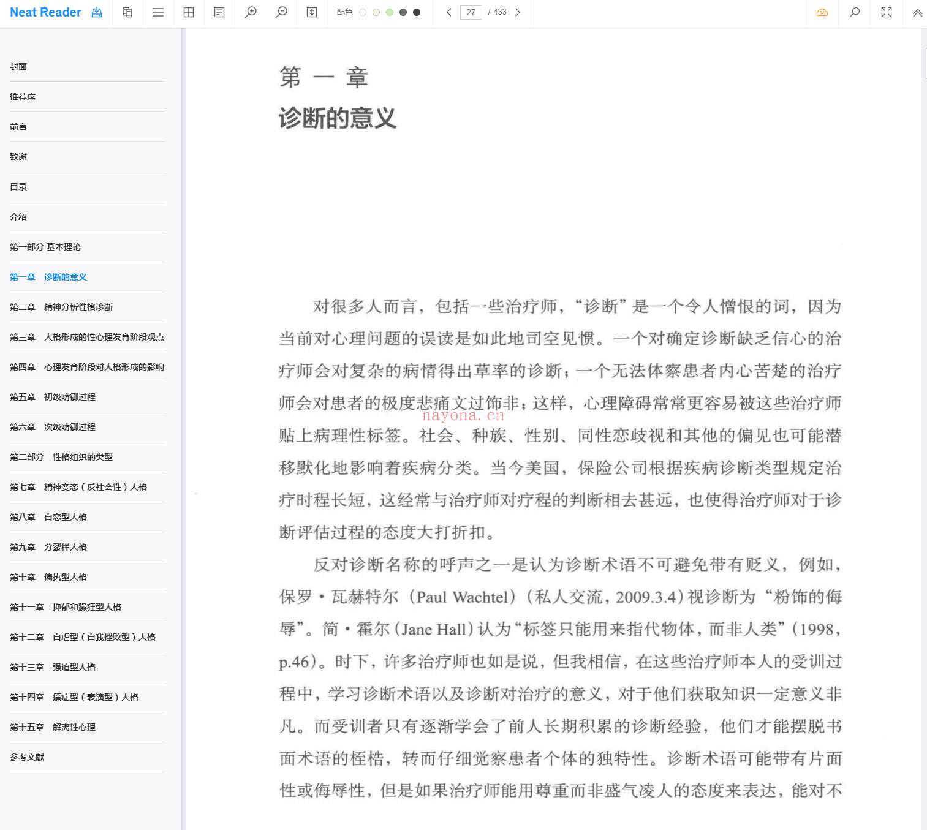Open 第二章 精神分析性格诊断
927x830 pixels.
click(x=61, y=307)
